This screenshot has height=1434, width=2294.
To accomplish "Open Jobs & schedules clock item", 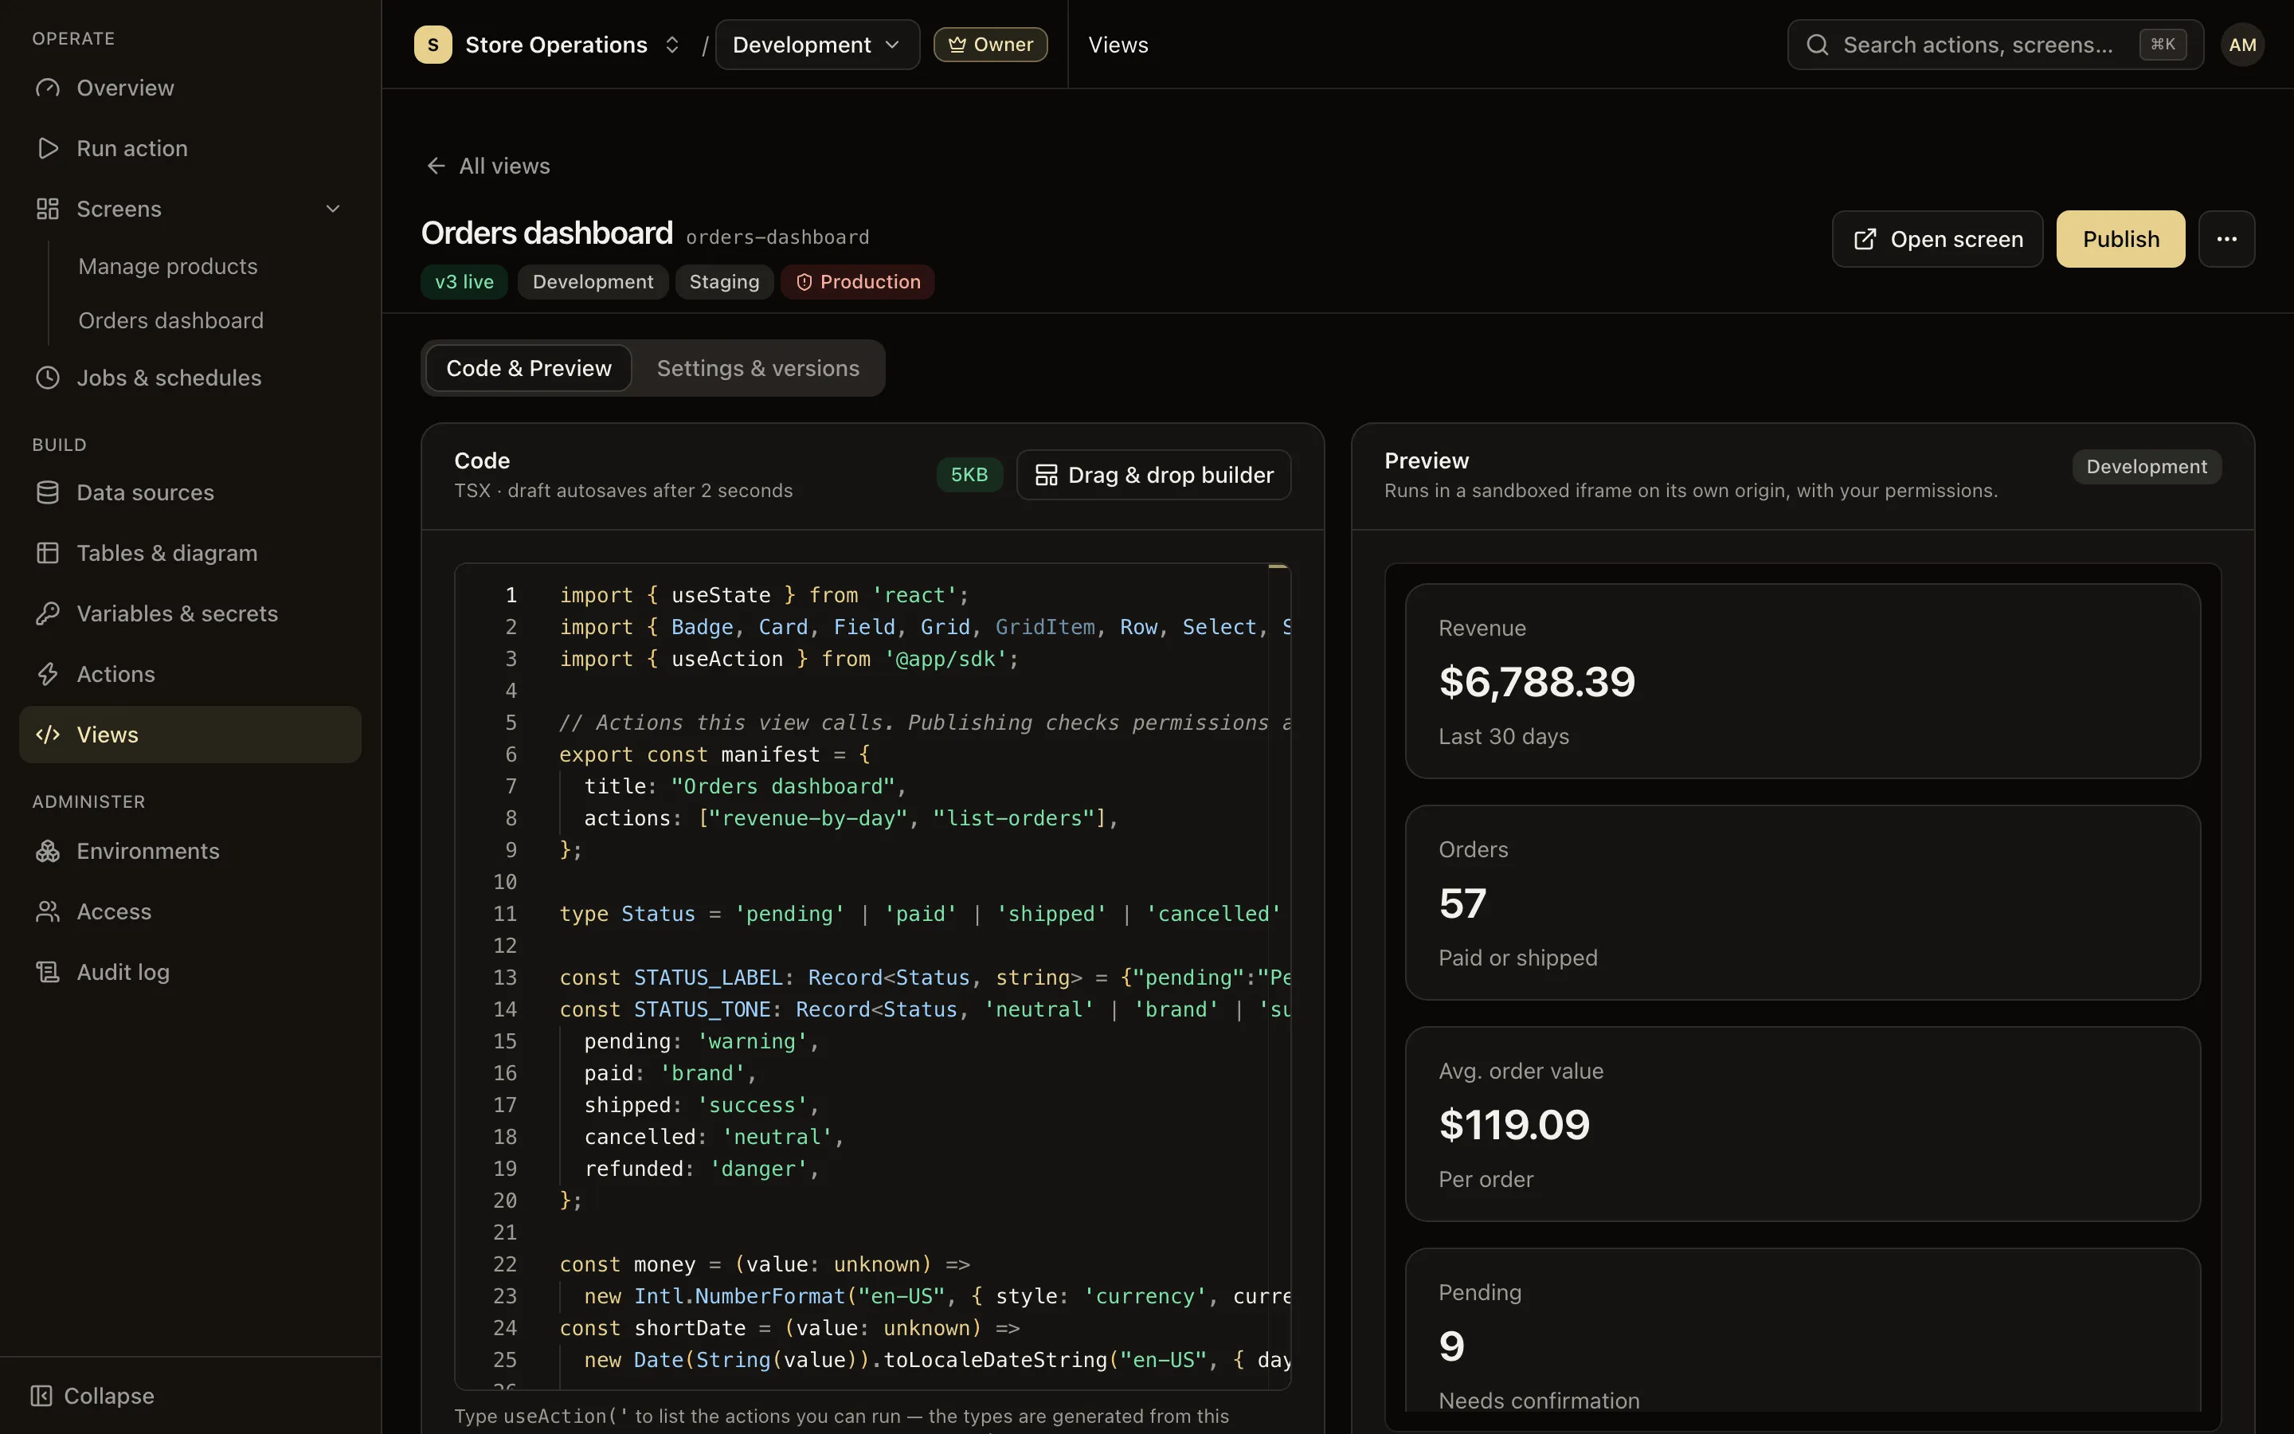I will [190, 378].
